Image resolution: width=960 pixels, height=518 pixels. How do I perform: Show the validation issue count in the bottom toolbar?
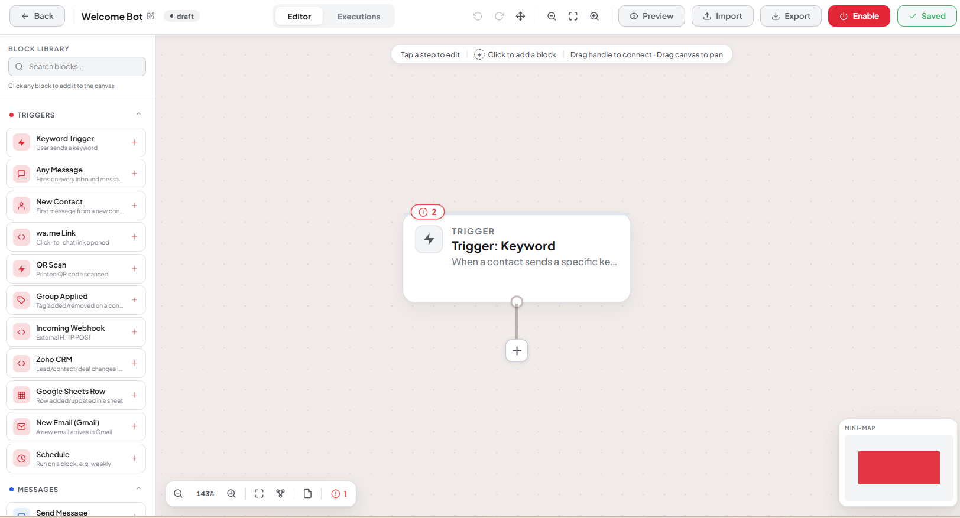[x=339, y=494]
